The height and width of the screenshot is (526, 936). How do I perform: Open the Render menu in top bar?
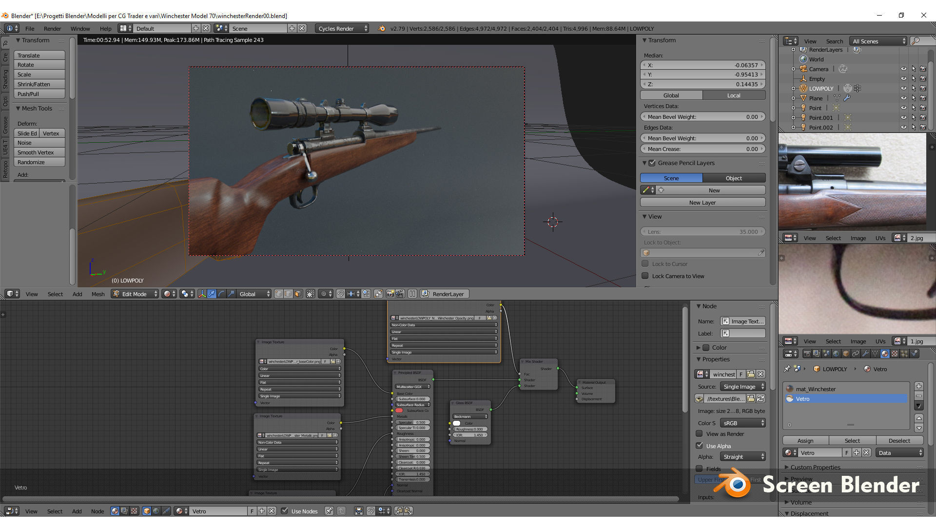[52, 28]
